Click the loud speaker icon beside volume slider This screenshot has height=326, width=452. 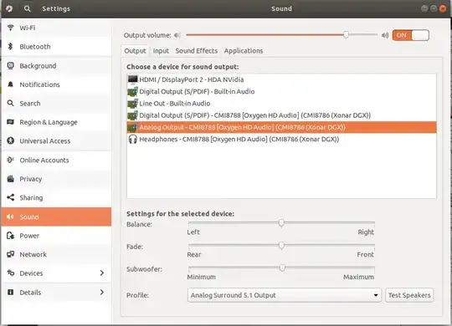[385, 35]
